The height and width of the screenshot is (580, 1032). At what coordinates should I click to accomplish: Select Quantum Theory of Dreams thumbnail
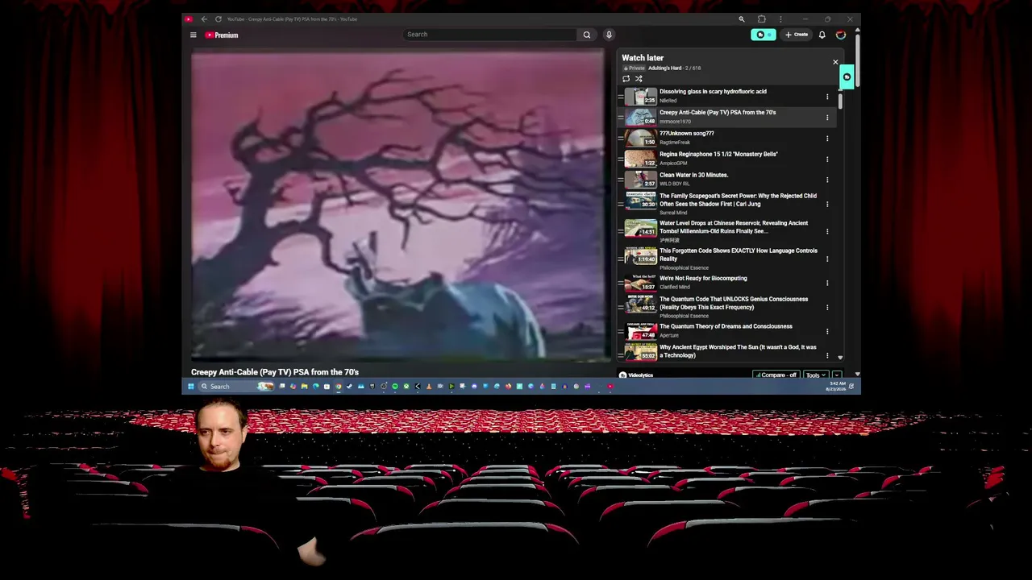click(x=641, y=331)
